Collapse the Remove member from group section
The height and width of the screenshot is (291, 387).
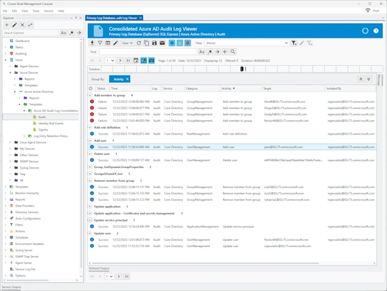(x=90, y=181)
